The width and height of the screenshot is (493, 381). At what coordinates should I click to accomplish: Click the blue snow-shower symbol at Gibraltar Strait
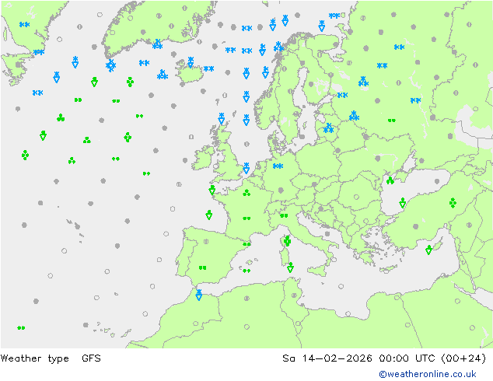199,295
